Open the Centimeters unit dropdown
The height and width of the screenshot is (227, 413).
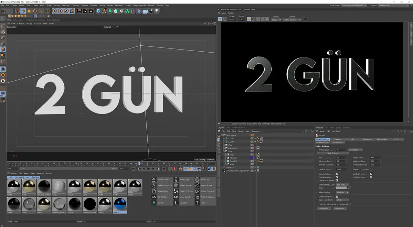(x=355, y=150)
